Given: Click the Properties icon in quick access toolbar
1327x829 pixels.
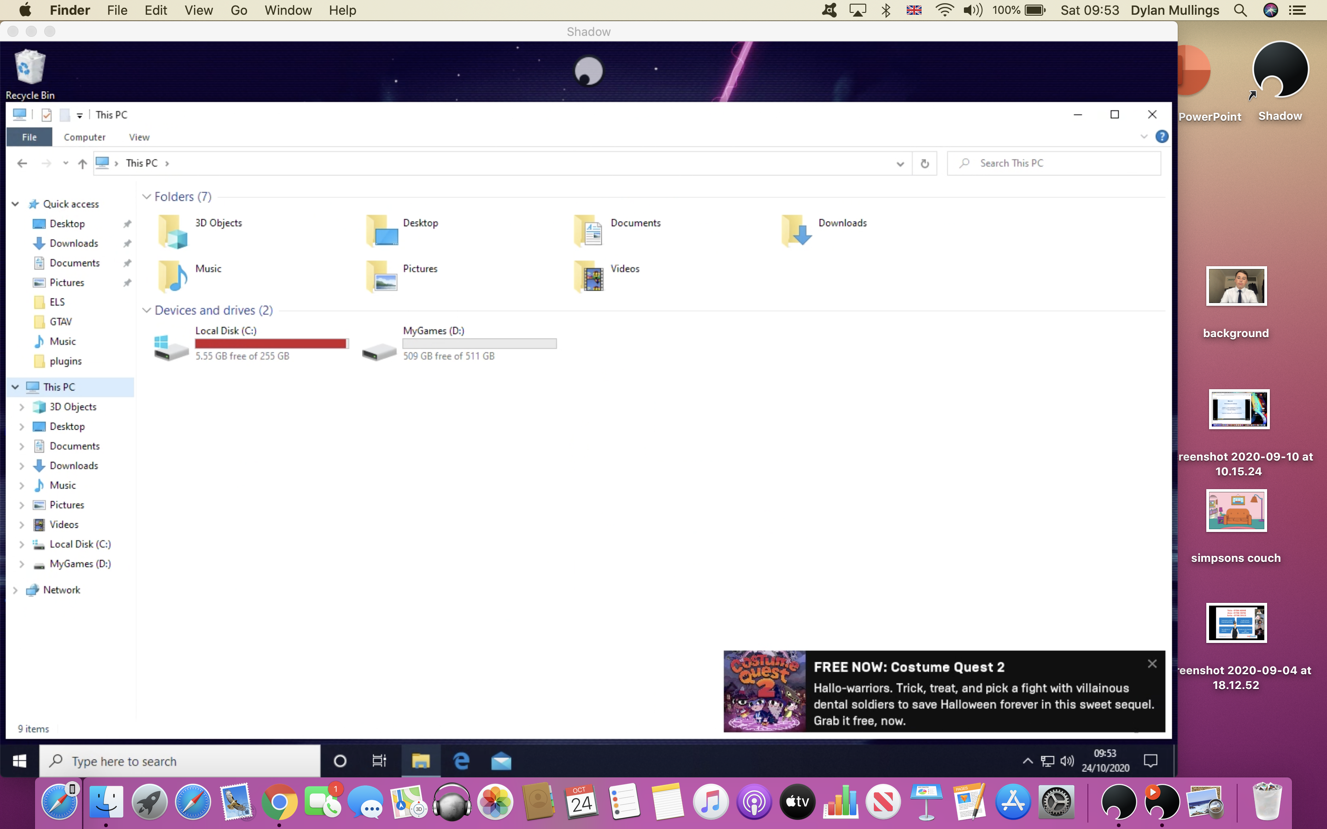Looking at the screenshot, I should click(x=47, y=115).
